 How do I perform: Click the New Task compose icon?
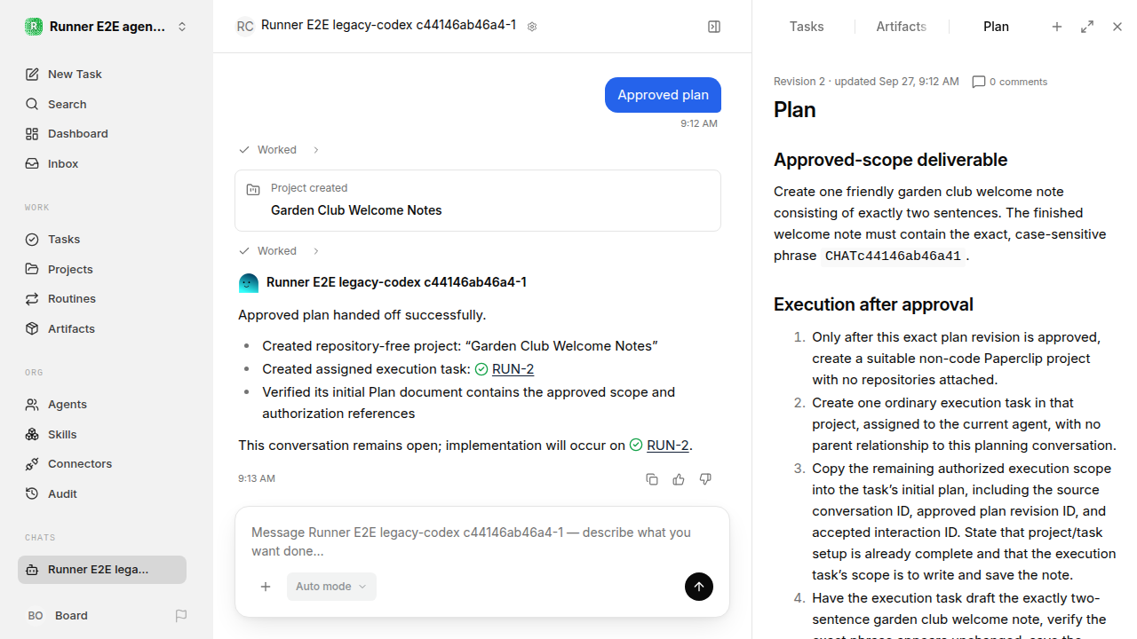32,75
